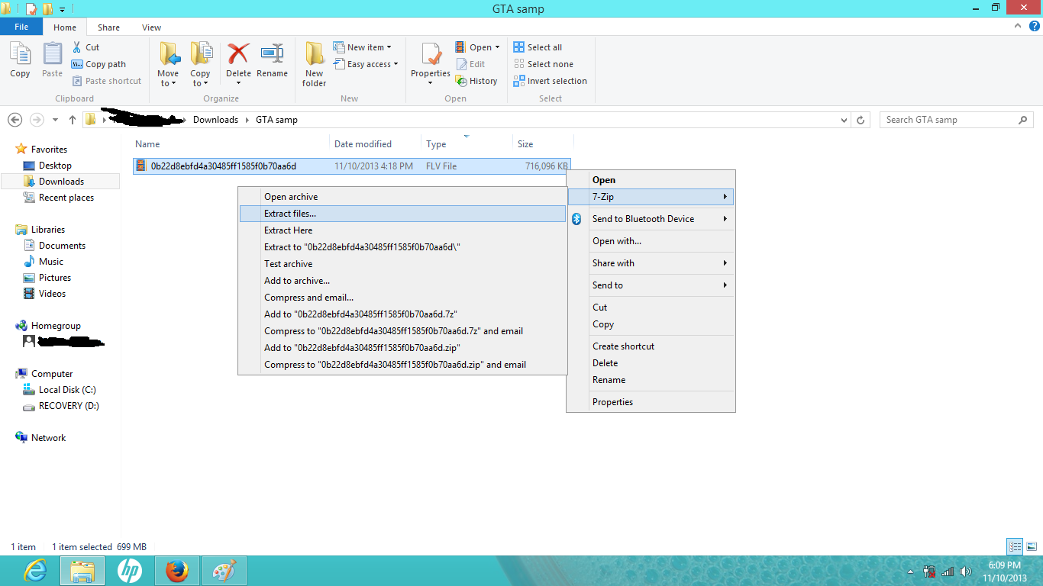The width and height of the screenshot is (1043, 586).
Task: Click Open in the context menu
Action: (651, 180)
